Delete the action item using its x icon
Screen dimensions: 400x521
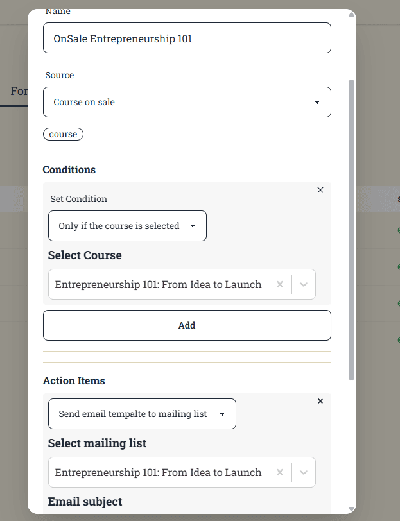320,401
